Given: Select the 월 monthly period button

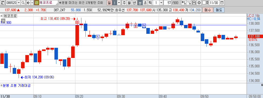Looking at the screenshot, I should tap(129, 3).
